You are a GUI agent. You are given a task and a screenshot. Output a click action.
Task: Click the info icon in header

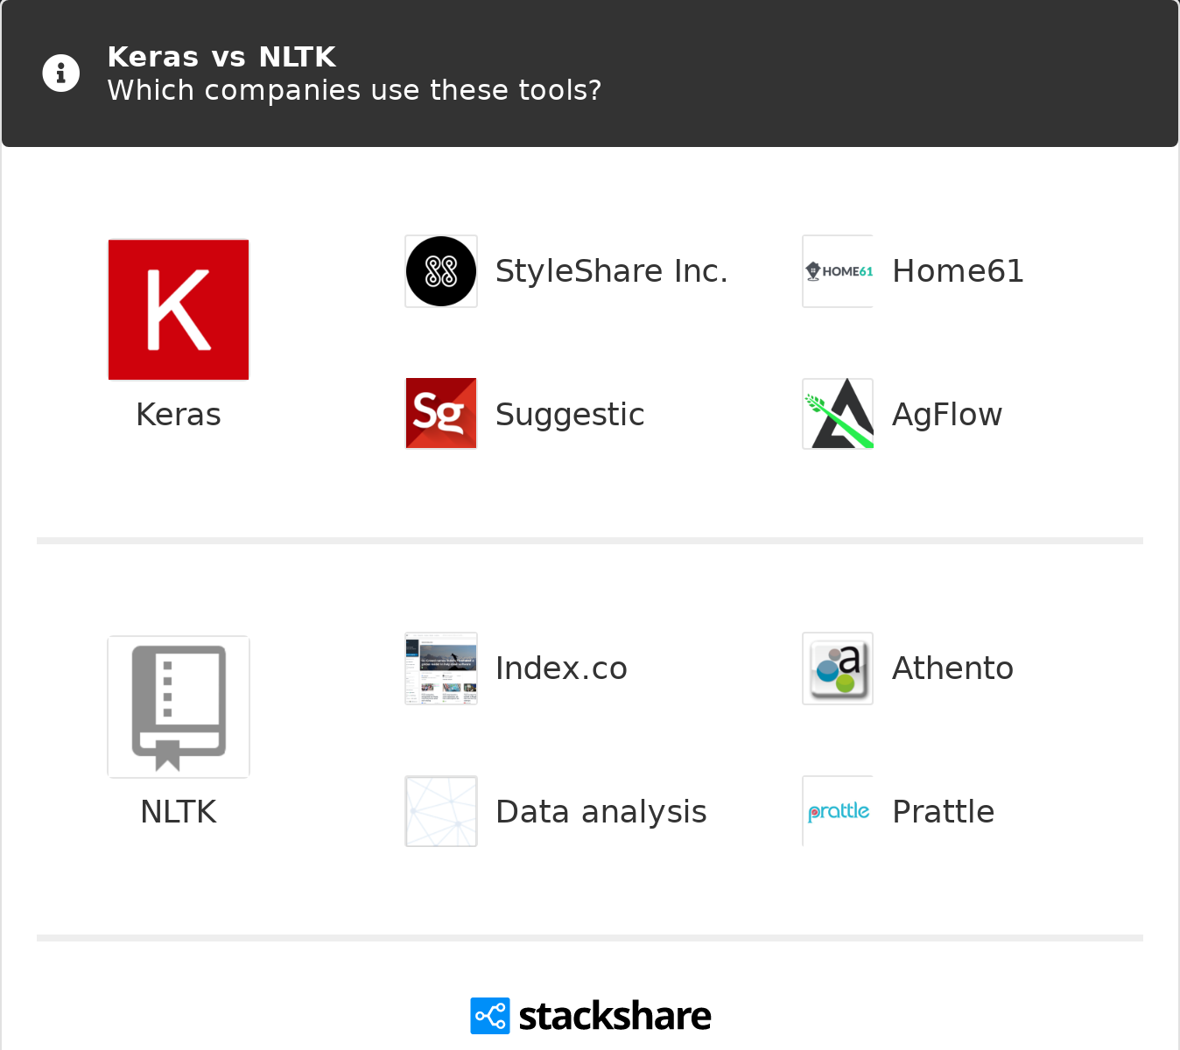click(61, 73)
